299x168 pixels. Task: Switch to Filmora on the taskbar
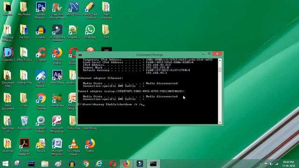[x=140, y=164]
